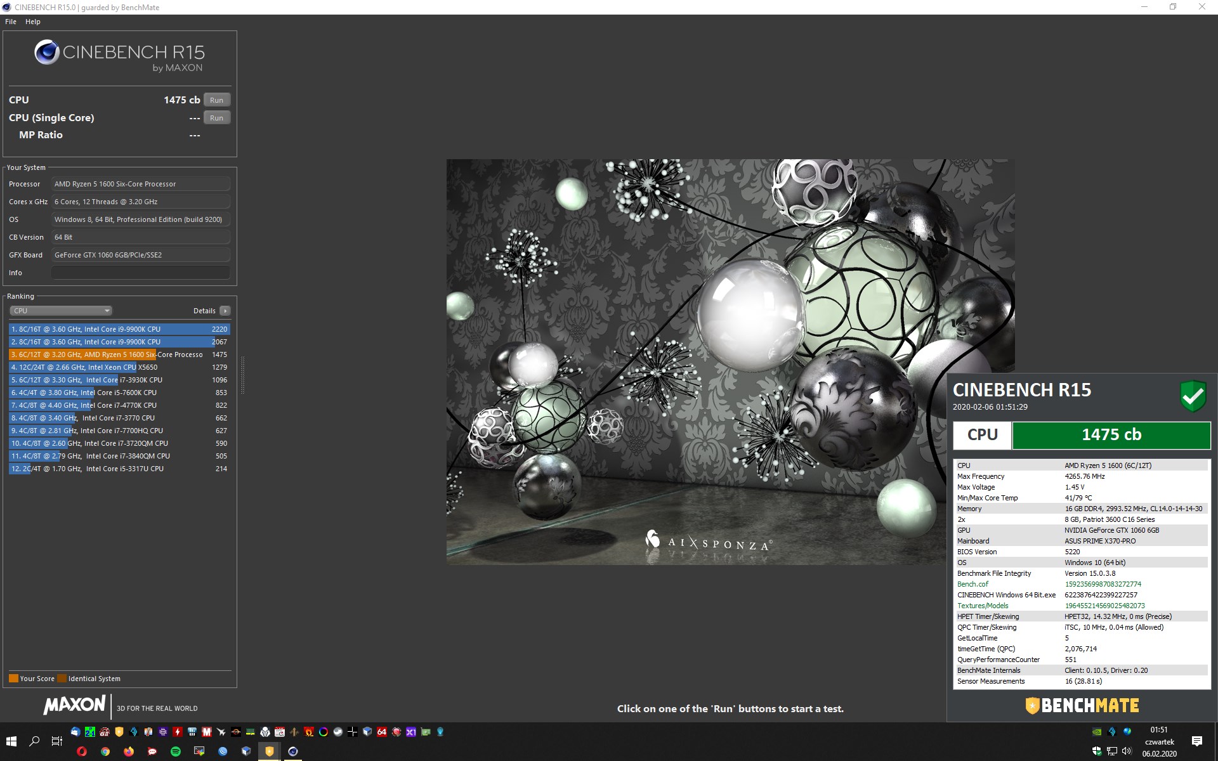Screen dimensions: 1218x761
Task: Run the CPU multi-core benchmark
Action: coord(216,100)
